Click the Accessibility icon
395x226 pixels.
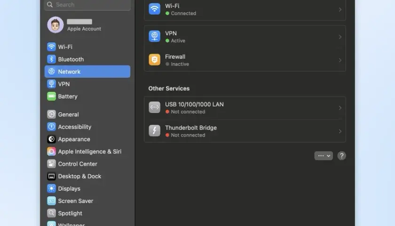pos(51,127)
